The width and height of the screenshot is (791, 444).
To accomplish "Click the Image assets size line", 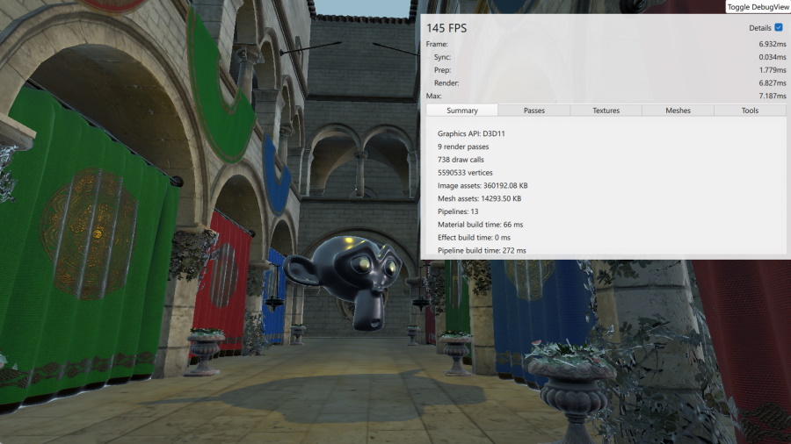I will (x=483, y=186).
